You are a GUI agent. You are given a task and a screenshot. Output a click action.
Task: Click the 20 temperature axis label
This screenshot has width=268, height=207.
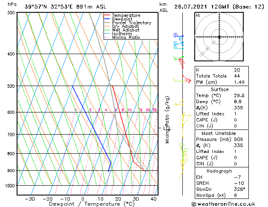point(118,199)
